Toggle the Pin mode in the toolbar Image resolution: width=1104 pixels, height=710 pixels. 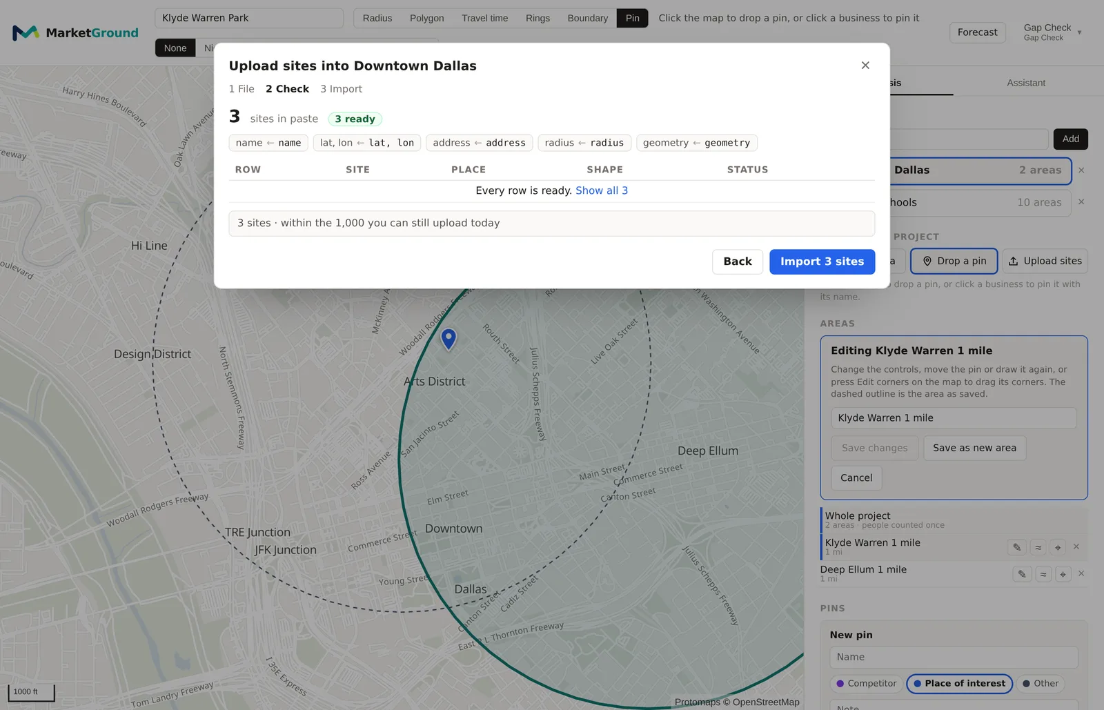pos(633,18)
